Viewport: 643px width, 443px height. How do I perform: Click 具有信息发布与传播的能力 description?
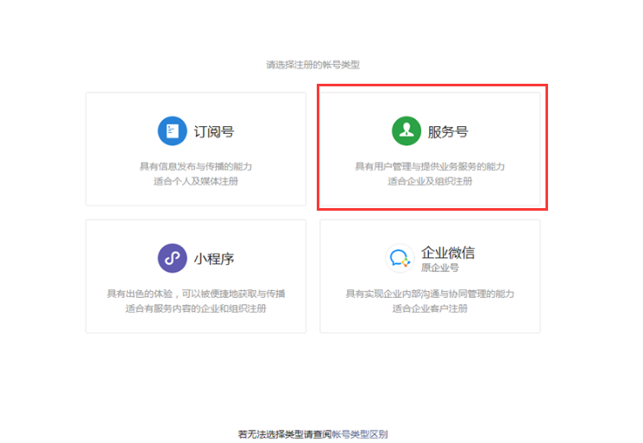pos(196,167)
